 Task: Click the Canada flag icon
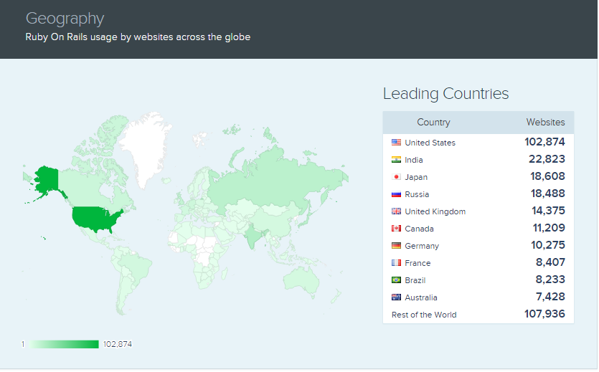[x=396, y=228]
